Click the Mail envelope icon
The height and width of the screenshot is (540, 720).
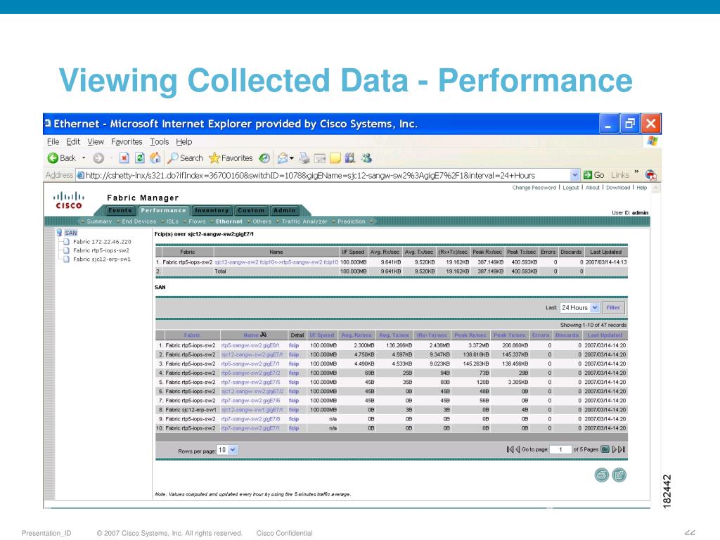tap(283, 158)
